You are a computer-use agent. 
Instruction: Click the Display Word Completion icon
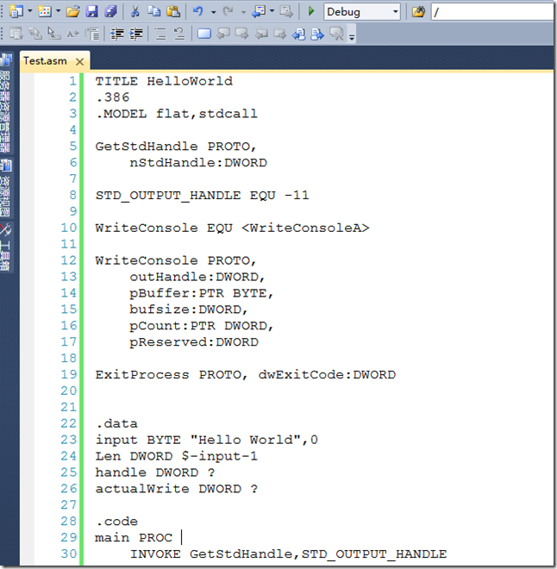click(73, 34)
